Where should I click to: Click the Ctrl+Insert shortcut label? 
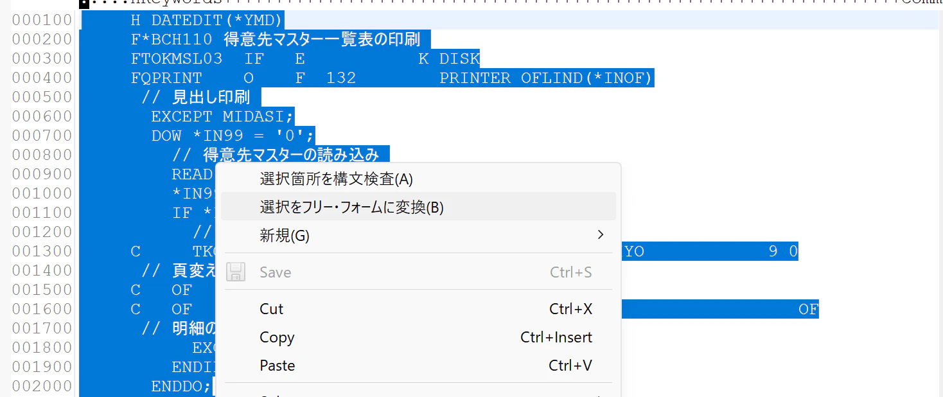556,337
